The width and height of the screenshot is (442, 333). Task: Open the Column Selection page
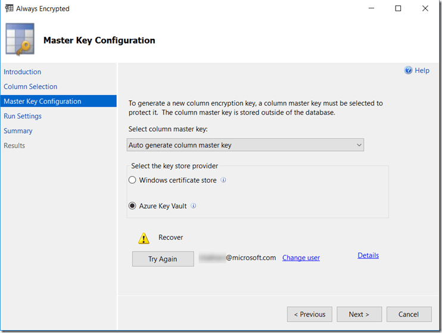coord(30,87)
